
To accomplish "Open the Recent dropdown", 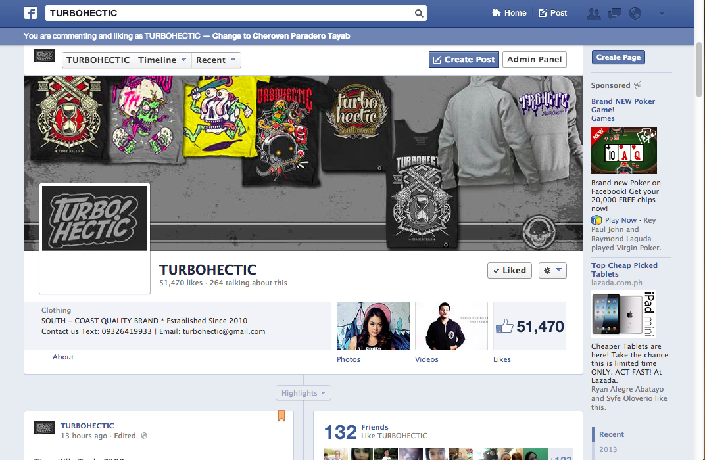I will point(216,60).
